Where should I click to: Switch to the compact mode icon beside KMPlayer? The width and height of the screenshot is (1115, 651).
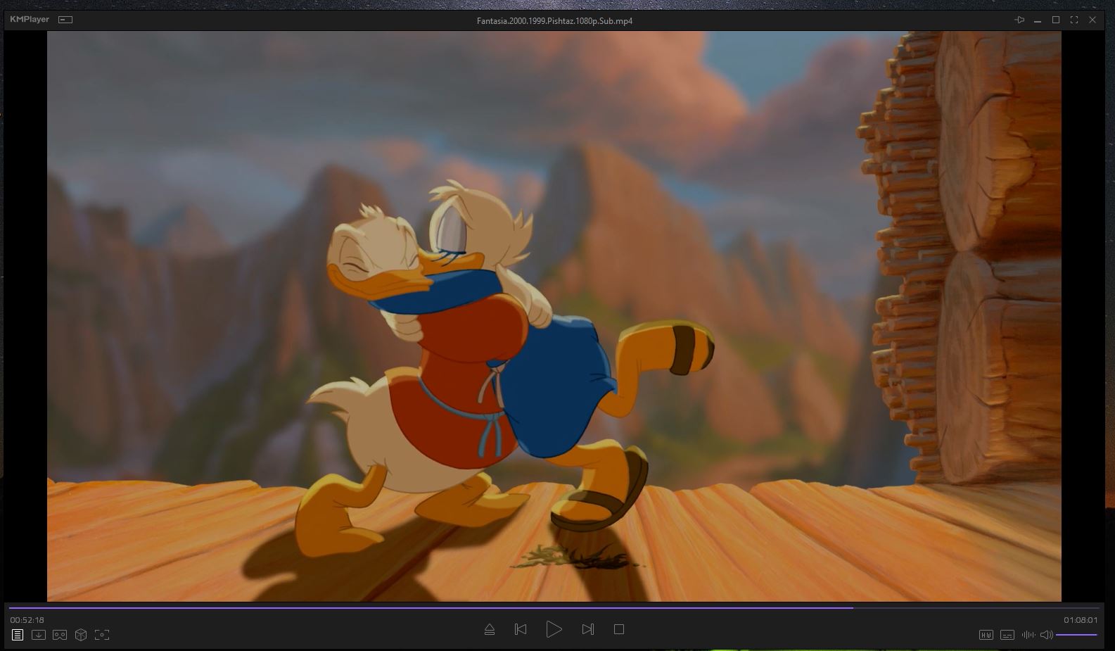pos(65,20)
